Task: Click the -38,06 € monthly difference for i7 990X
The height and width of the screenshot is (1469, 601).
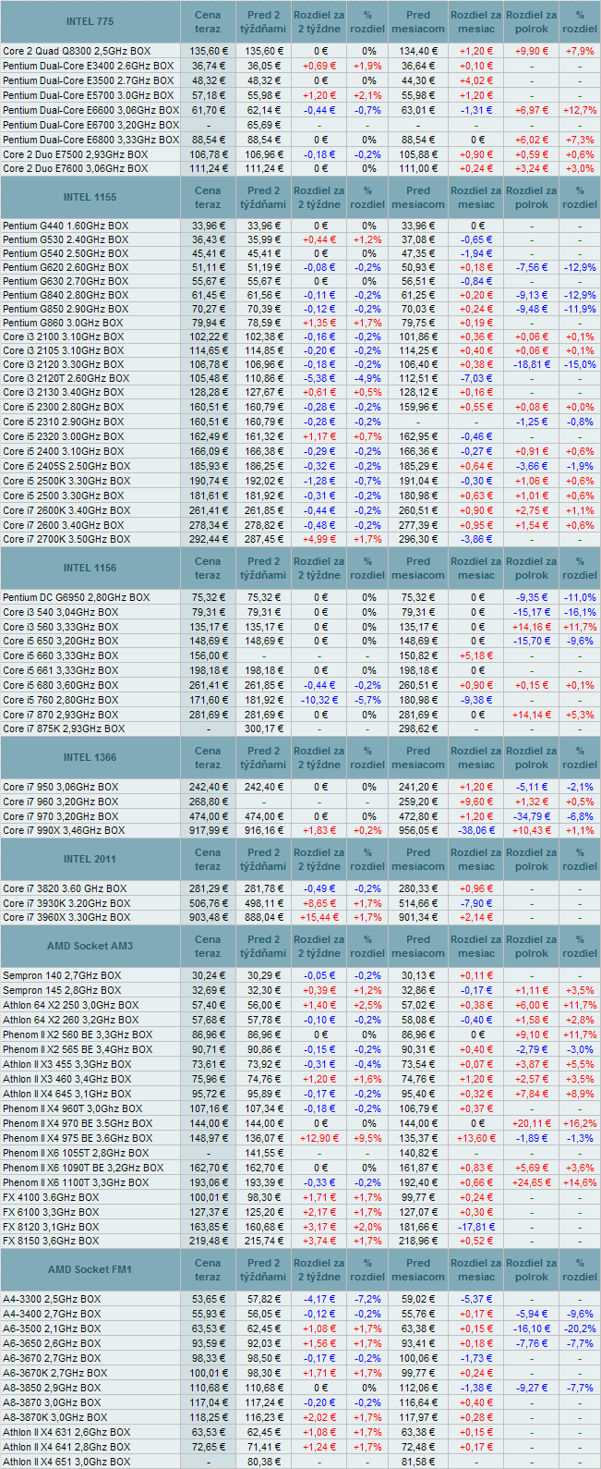Action: coord(476,830)
